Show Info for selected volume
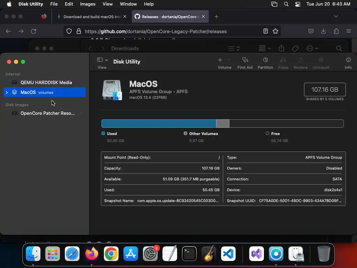 click(348, 63)
